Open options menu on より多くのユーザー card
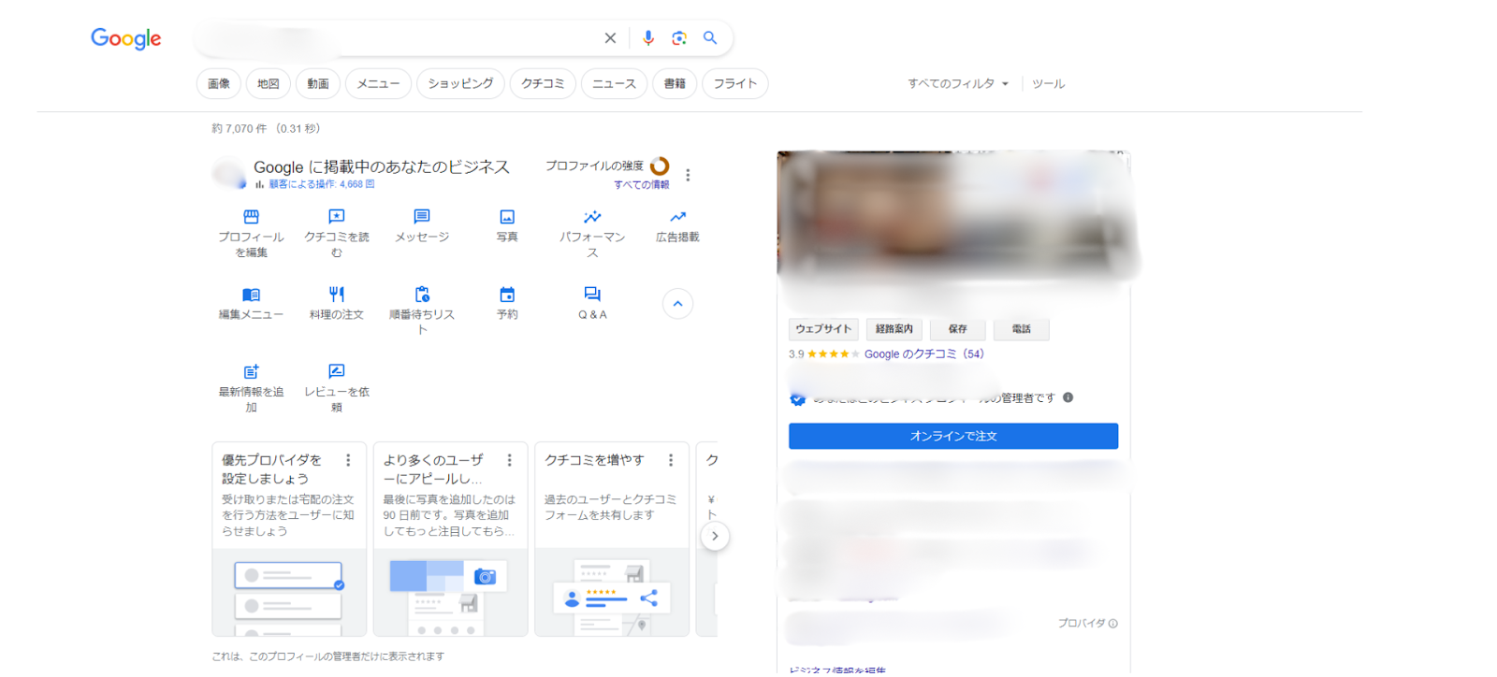 point(509,460)
